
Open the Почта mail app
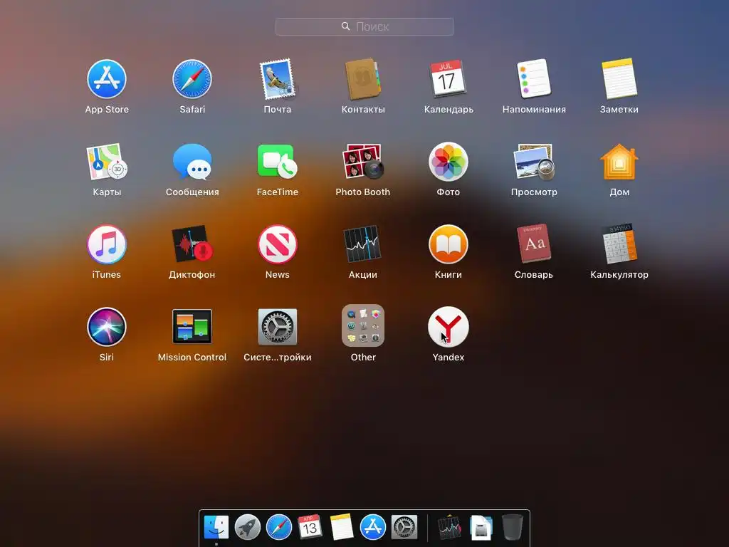[x=278, y=79]
